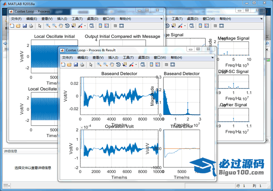Select Zoom Out tool in Costas Loop - Process window
273x191 pixels.
(55, 26)
